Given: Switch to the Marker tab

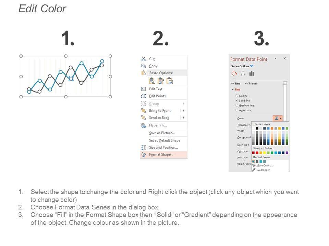Looking at the screenshot, I should pyautogui.click(x=252, y=83).
